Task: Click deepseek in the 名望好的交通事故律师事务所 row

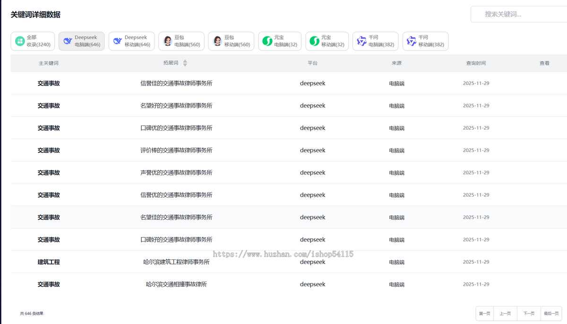Action: click(x=312, y=106)
